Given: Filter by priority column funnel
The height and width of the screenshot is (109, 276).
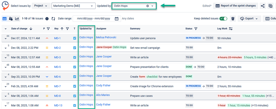Looking at the screenshot, I should [x=48, y=29].
